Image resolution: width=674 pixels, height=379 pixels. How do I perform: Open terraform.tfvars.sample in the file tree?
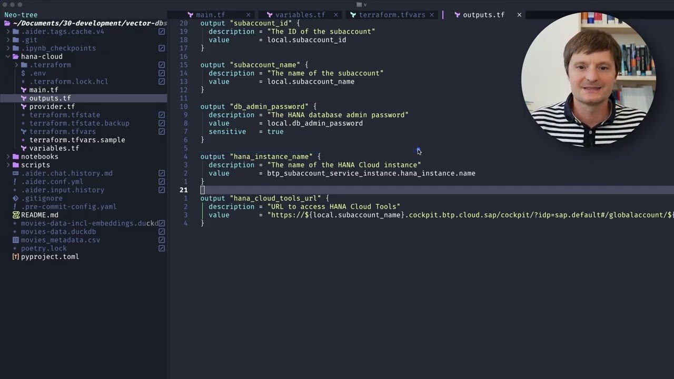pyautogui.click(x=77, y=140)
